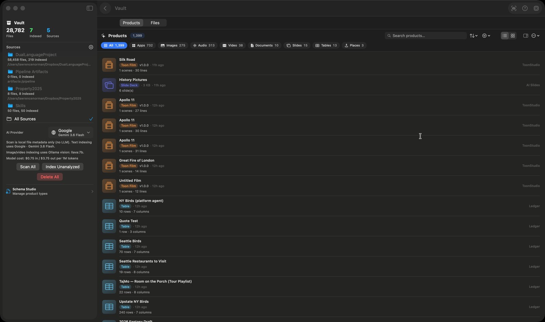Image resolution: width=545 pixels, height=322 pixels.
Task: Focus the Search products field
Action: 426,36
